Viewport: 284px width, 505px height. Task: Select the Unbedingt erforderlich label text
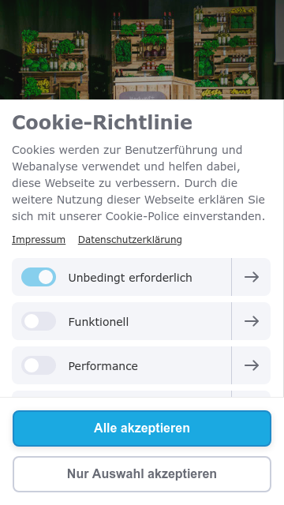click(130, 278)
